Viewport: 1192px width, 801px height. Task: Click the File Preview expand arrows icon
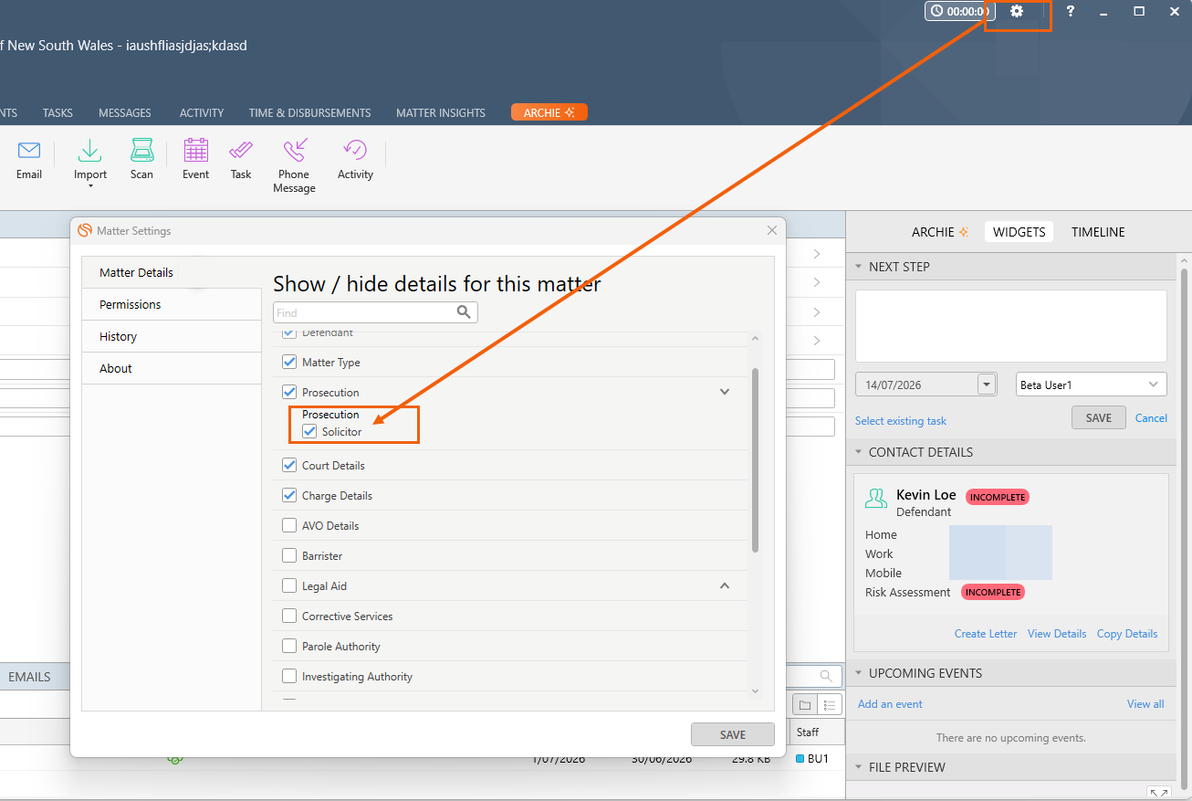(1158, 793)
